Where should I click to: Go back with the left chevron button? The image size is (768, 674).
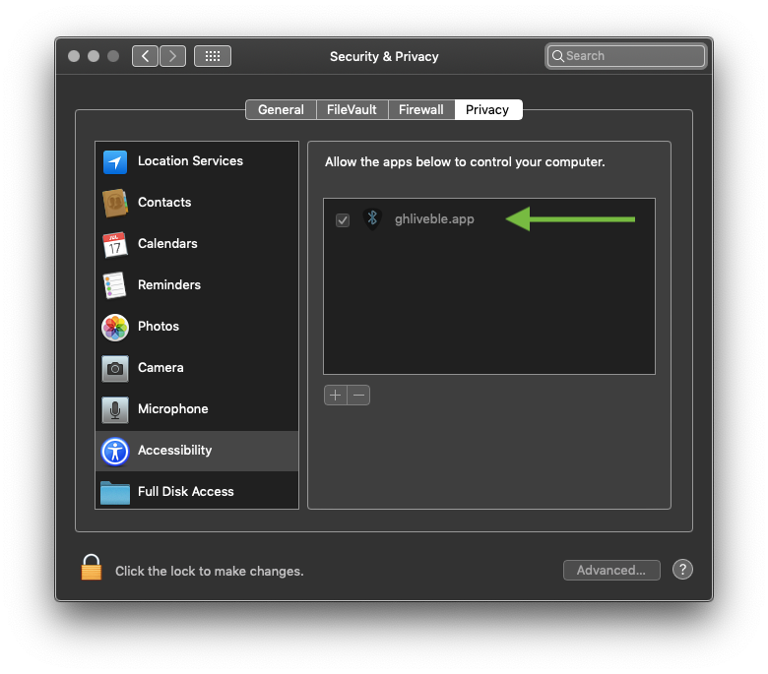[145, 56]
